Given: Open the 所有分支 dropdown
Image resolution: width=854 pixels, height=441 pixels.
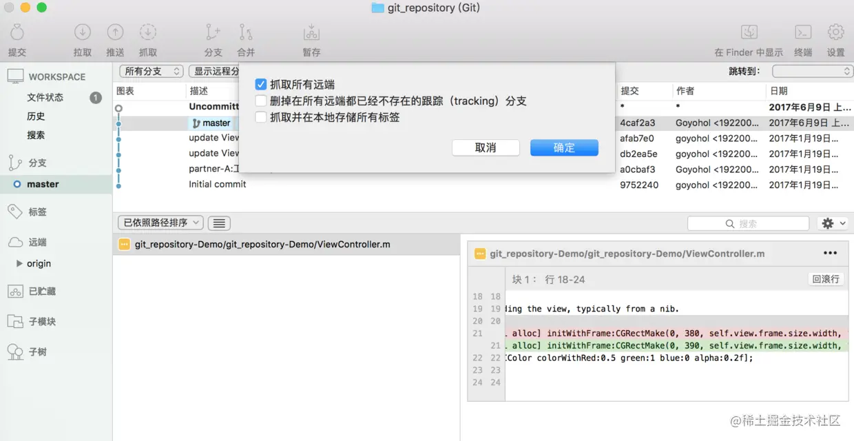Looking at the screenshot, I should pyautogui.click(x=152, y=71).
